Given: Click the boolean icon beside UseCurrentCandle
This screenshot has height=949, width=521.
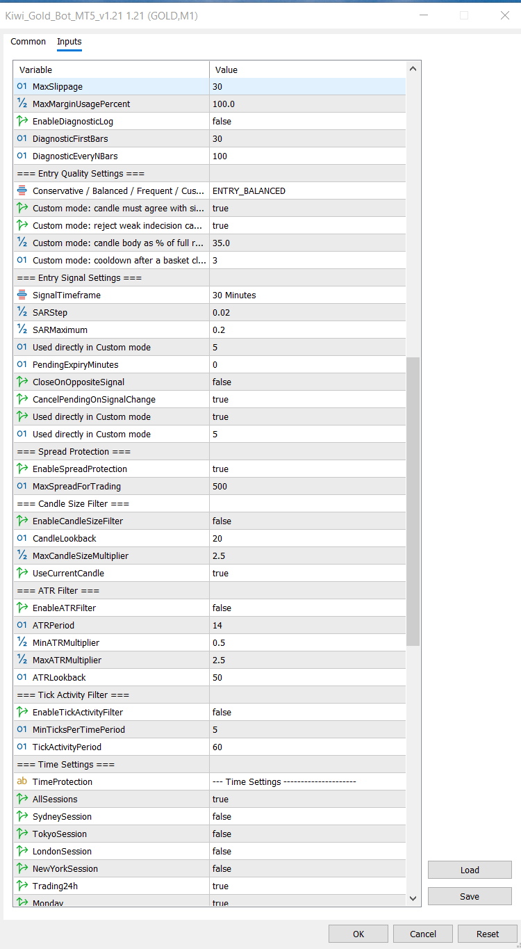Looking at the screenshot, I should [x=22, y=573].
